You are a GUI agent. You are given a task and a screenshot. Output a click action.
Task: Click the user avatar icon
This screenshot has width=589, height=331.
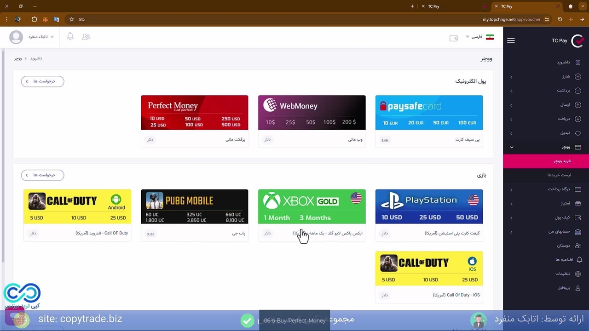coord(16,37)
